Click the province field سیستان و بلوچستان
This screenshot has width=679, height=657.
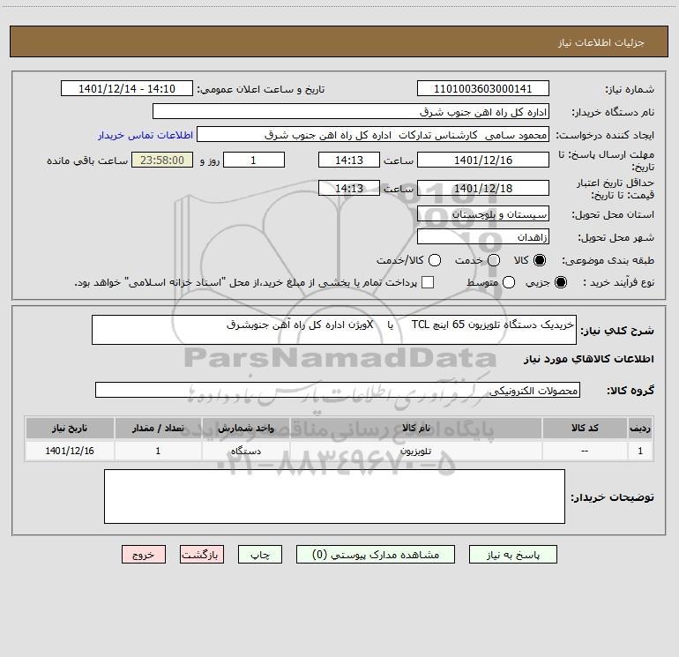pos(483,214)
